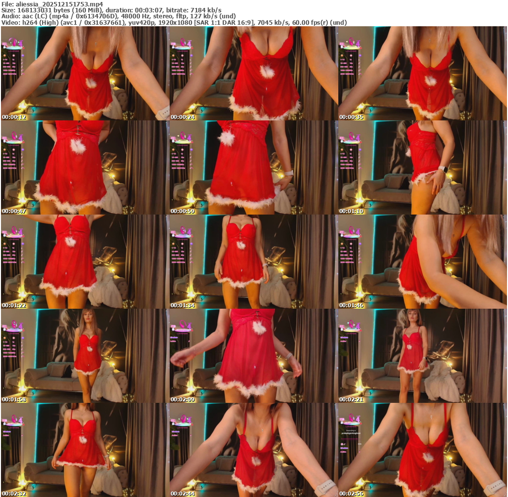Click the Size and duration info line
This screenshot has height=497, width=508.
(112, 10)
